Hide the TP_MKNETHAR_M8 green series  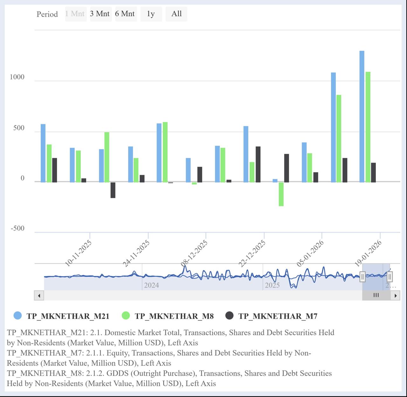click(168, 316)
